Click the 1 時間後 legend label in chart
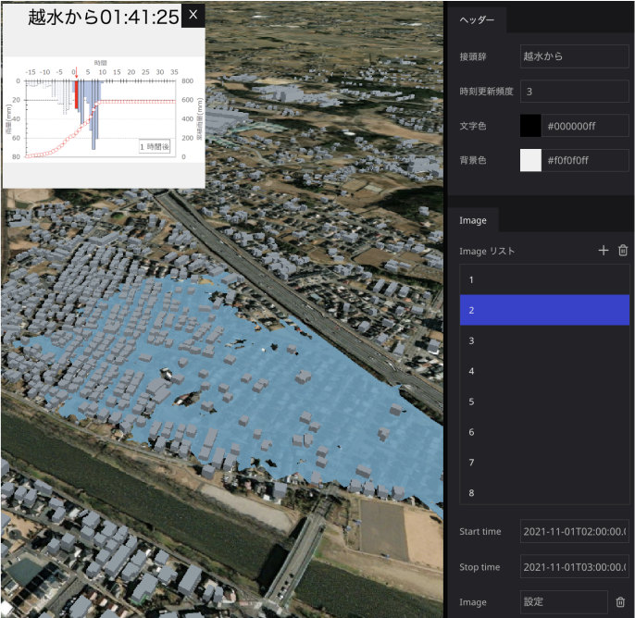The height and width of the screenshot is (618, 635). pyautogui.click(x=155, y=147)
